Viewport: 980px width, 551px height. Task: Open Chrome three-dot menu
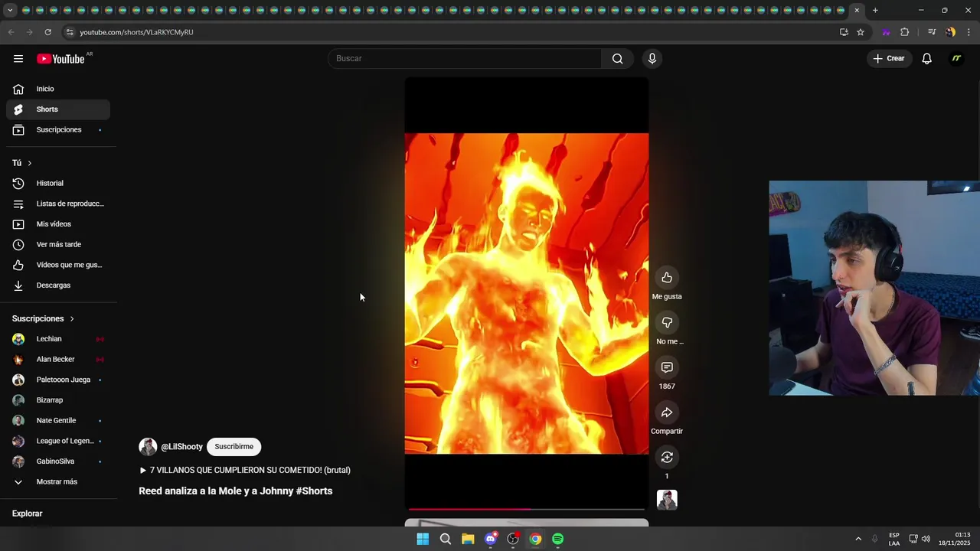click(969, 32)
